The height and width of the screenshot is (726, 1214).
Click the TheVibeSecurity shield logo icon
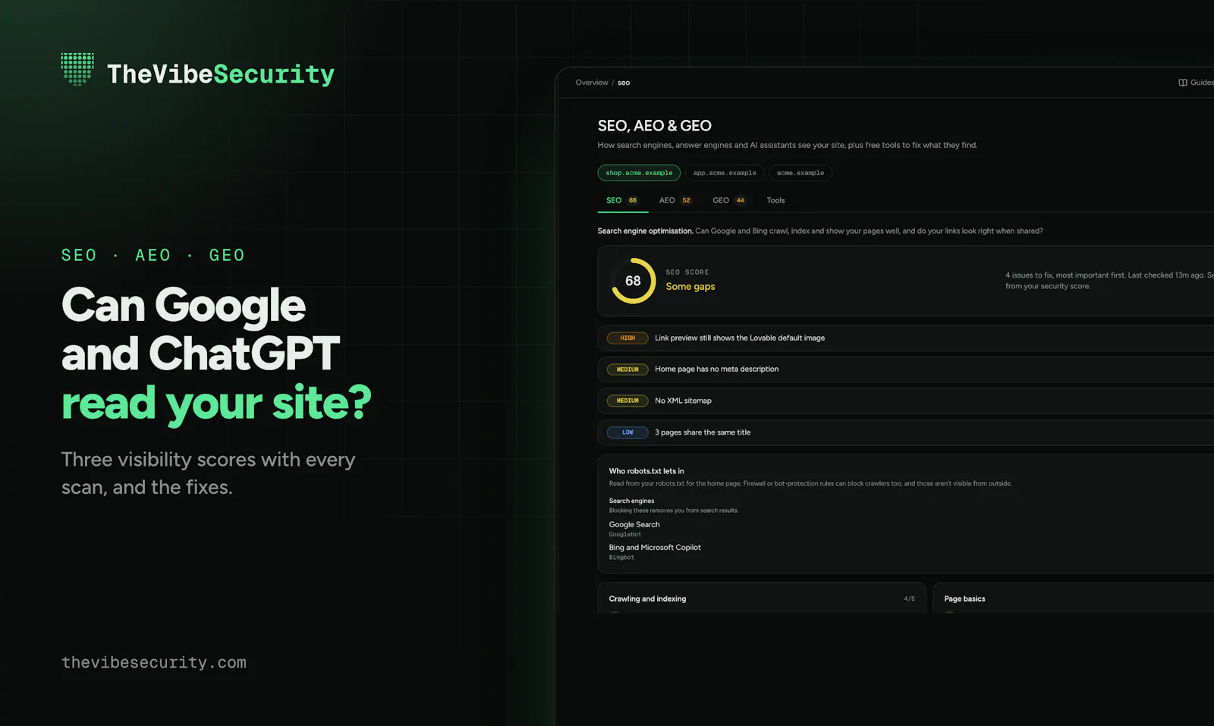point(77,69)
